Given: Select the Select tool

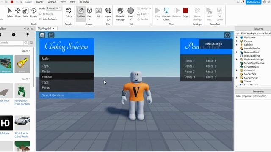Looking at the screenshot, I should point(10,12).
